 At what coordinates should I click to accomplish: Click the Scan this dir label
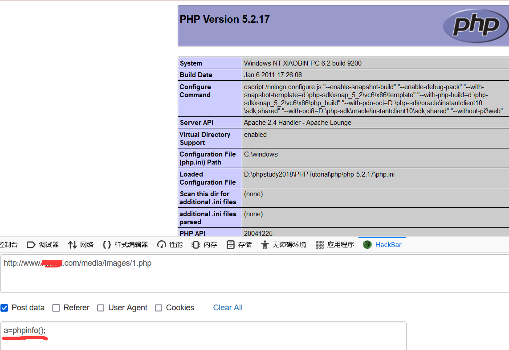click(208, 198)
